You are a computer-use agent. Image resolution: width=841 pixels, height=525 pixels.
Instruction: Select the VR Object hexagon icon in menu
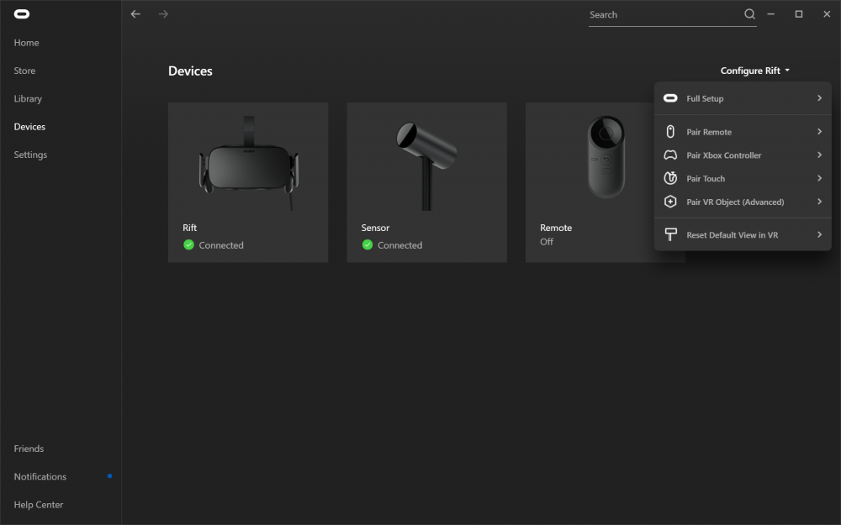670,202
